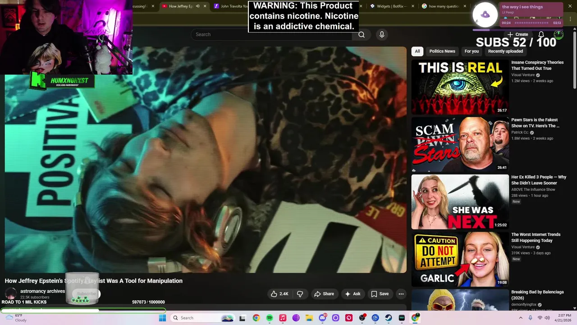Open the SHE WAS NEXT video thumbnail
Image resolution: width=577 pixels, height=325 pixels.
click(460, 202)
